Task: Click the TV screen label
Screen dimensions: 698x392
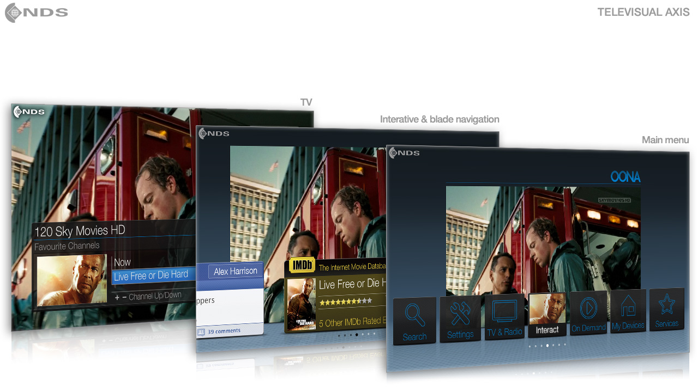Action: [x=306, y=102]
